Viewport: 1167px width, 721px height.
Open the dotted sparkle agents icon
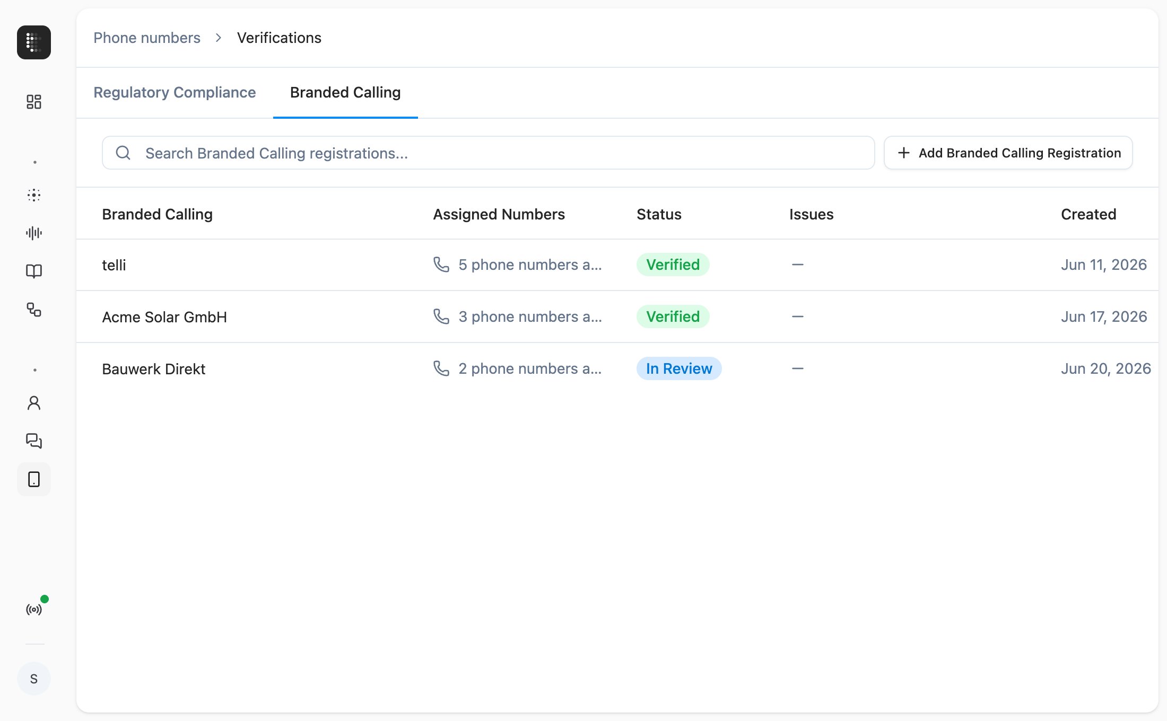[x=34, y=195]
